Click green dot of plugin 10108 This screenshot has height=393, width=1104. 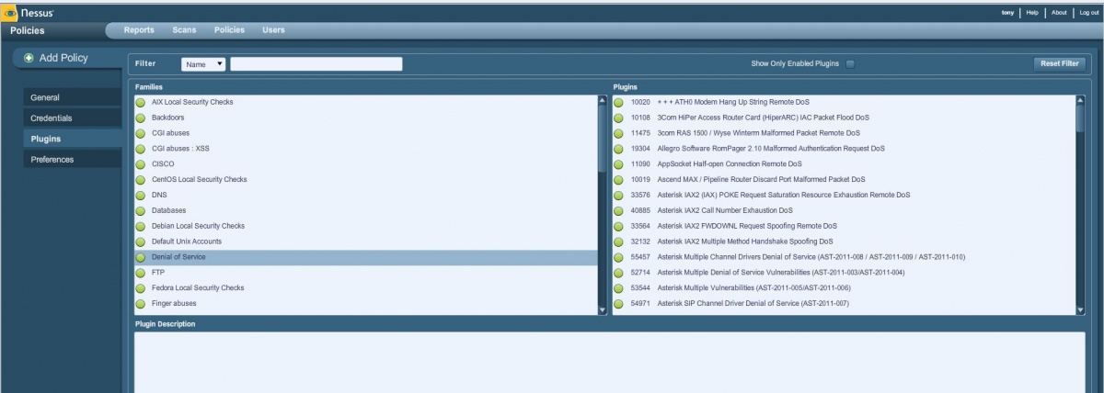point(619,118)
